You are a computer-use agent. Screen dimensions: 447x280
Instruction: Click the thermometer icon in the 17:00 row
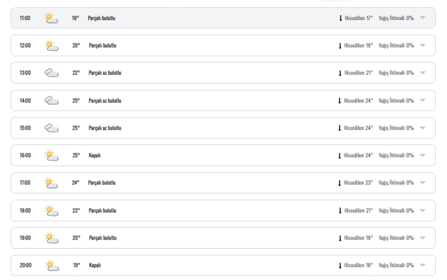point(340,183)
